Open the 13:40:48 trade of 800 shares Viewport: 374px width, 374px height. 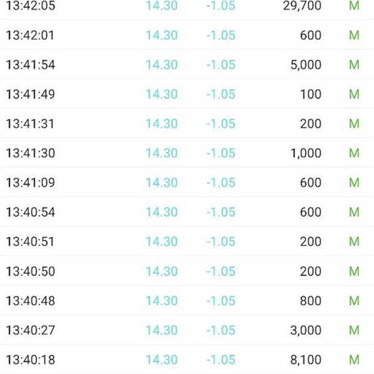187,300
